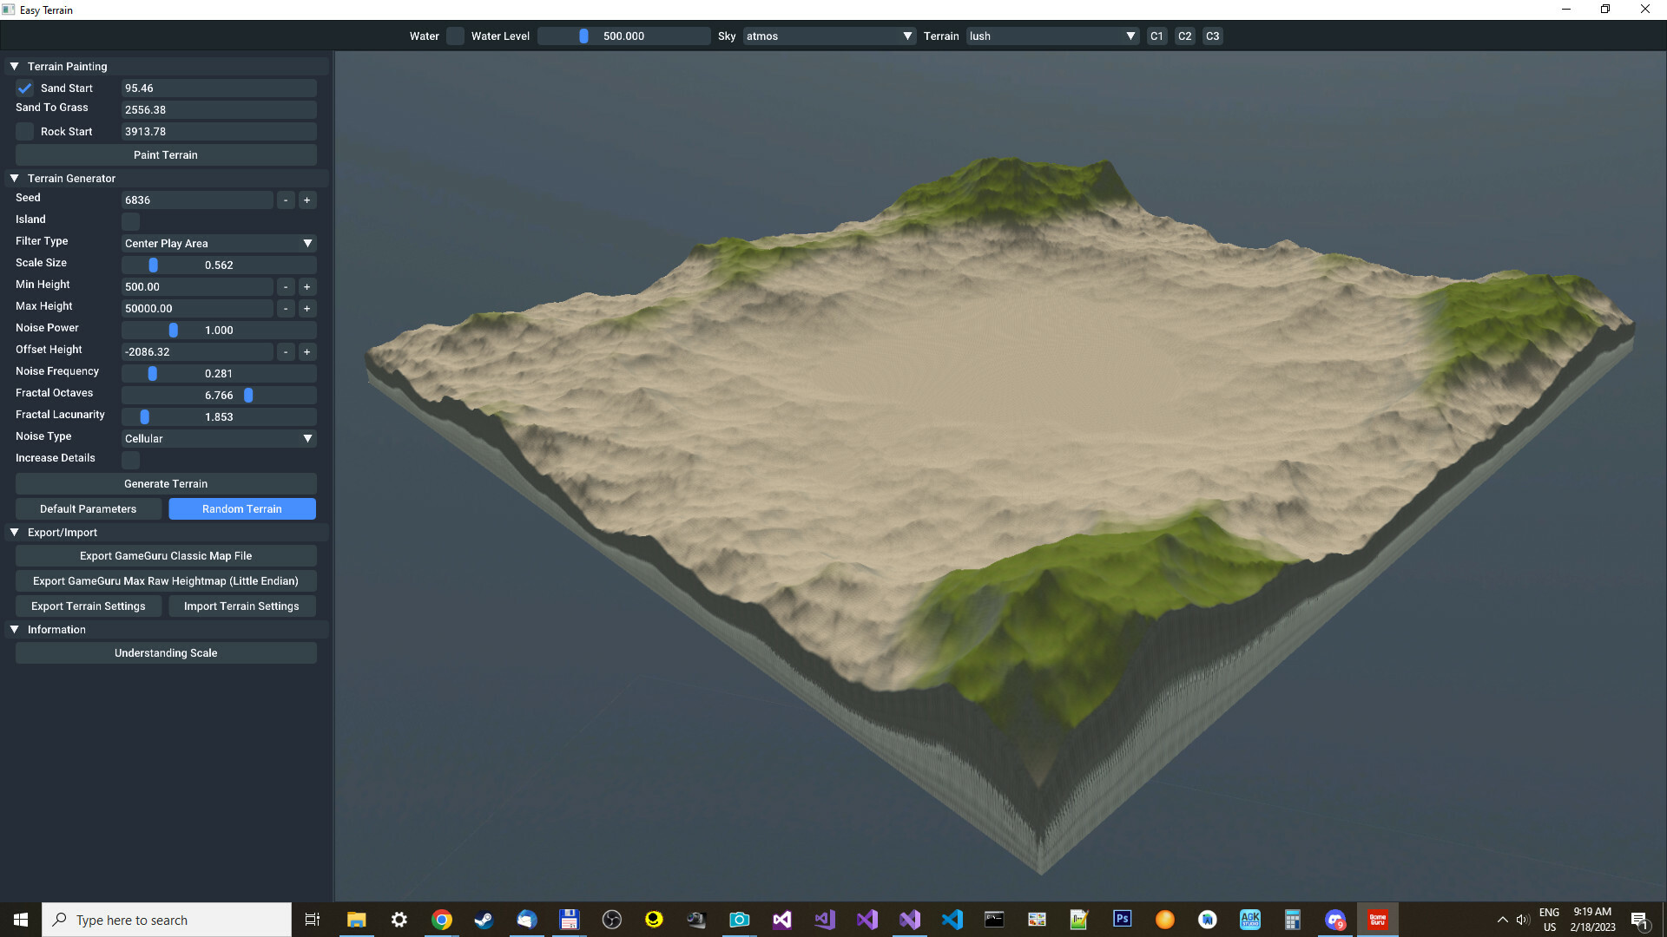The image size is (1667, 937).
Task: Select Default Parameters
Action: tap(88, 508)
